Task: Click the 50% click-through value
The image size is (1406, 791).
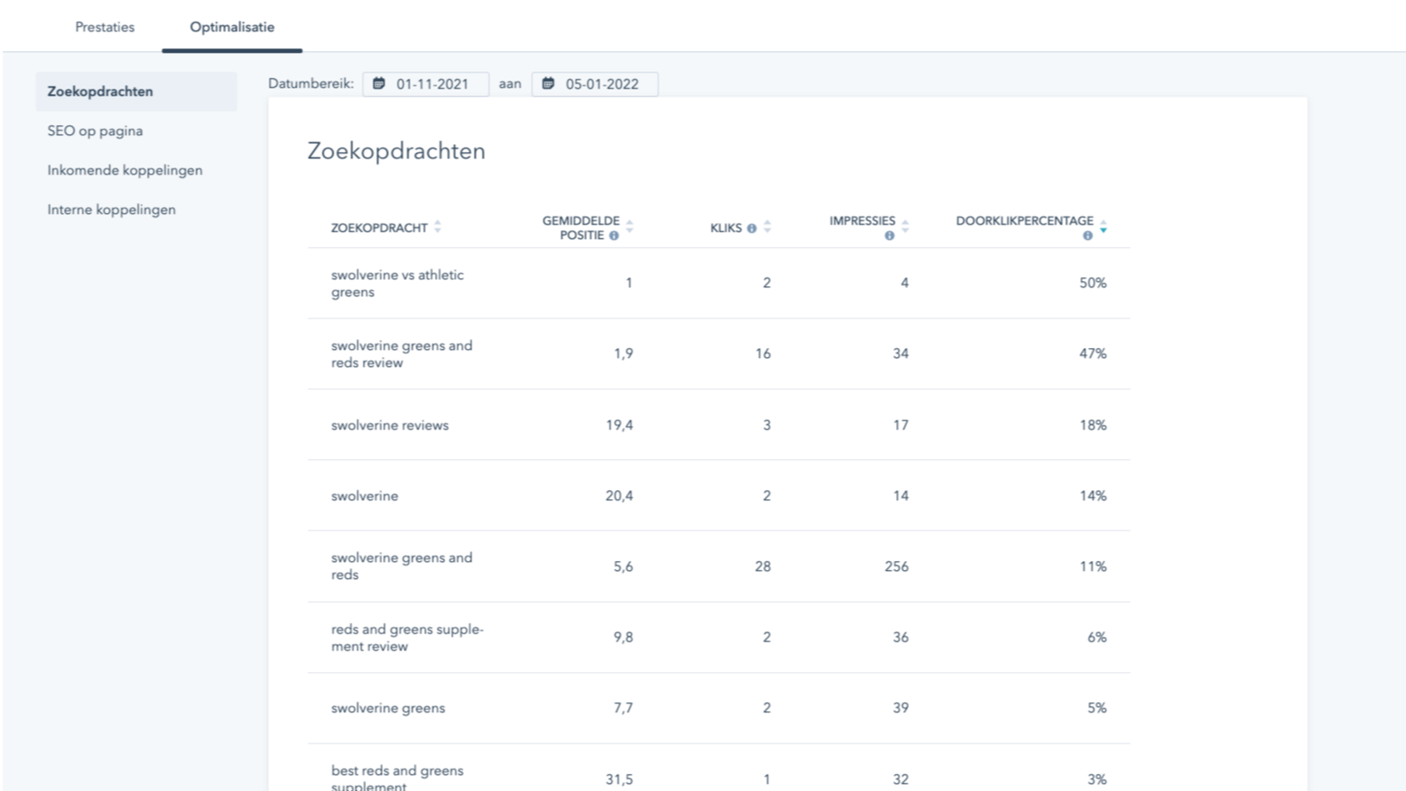Action: pyautogui.click(x=1093, y=283)
